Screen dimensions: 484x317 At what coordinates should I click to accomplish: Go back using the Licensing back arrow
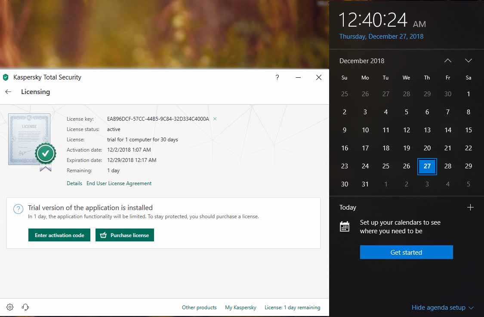pos(8,92)
